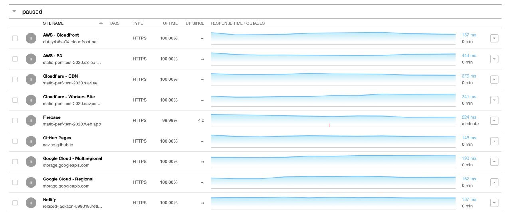The width and height of the screenshot is (511, 219).
Task: Click the pause icon for AWS - Cloudfront
Action: tap(31, 38)
